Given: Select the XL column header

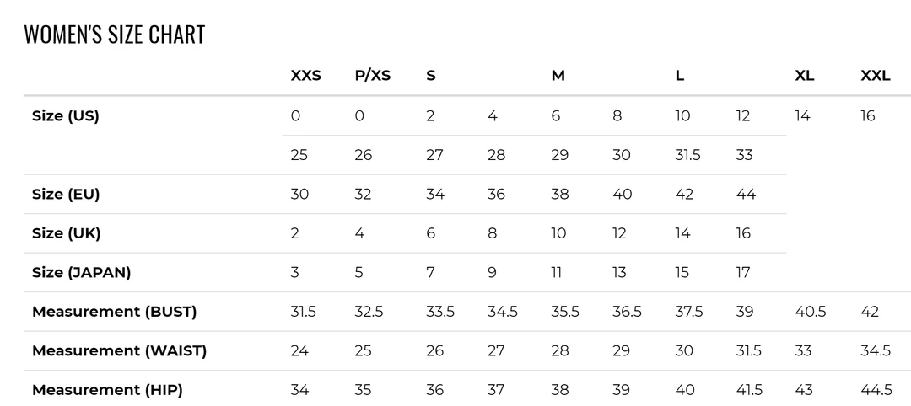Looking at the screenshot, I should point(805,76).
